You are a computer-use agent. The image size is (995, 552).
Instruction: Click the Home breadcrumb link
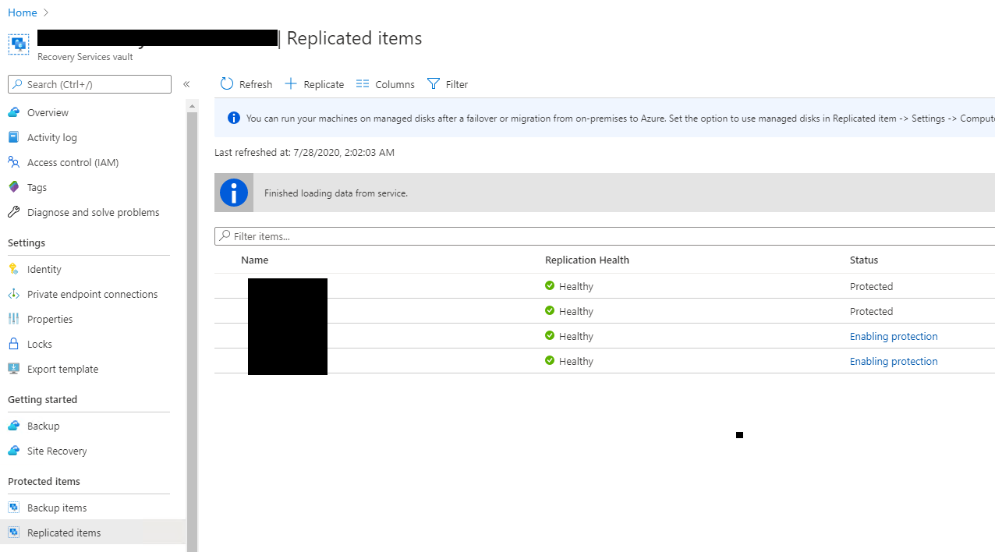(23, 12)
